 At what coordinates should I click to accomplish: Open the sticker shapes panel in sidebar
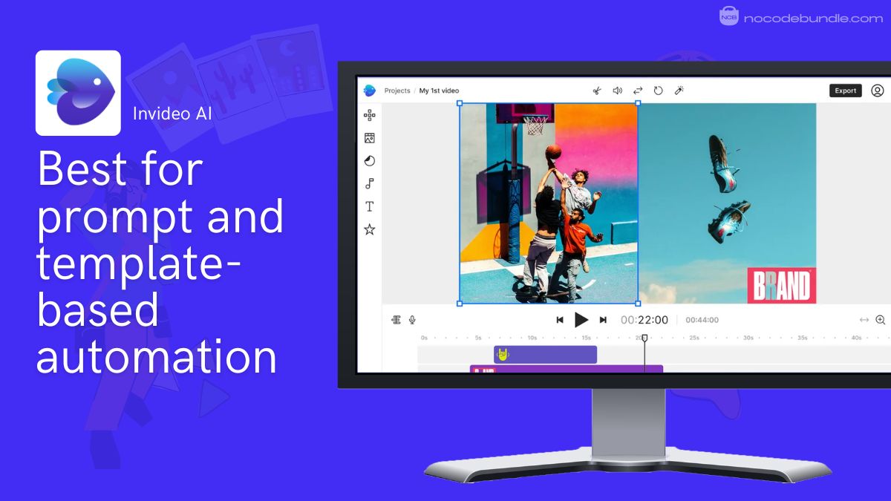coord(369,161)
